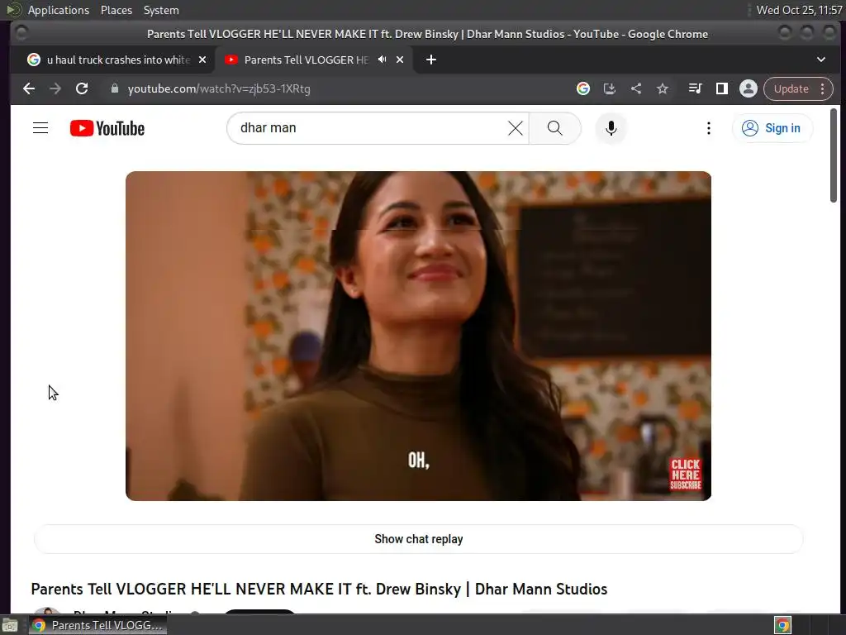Open YouTube settings three-dot menu
Screen dimensions: 846x635
[x=708, y=128]
